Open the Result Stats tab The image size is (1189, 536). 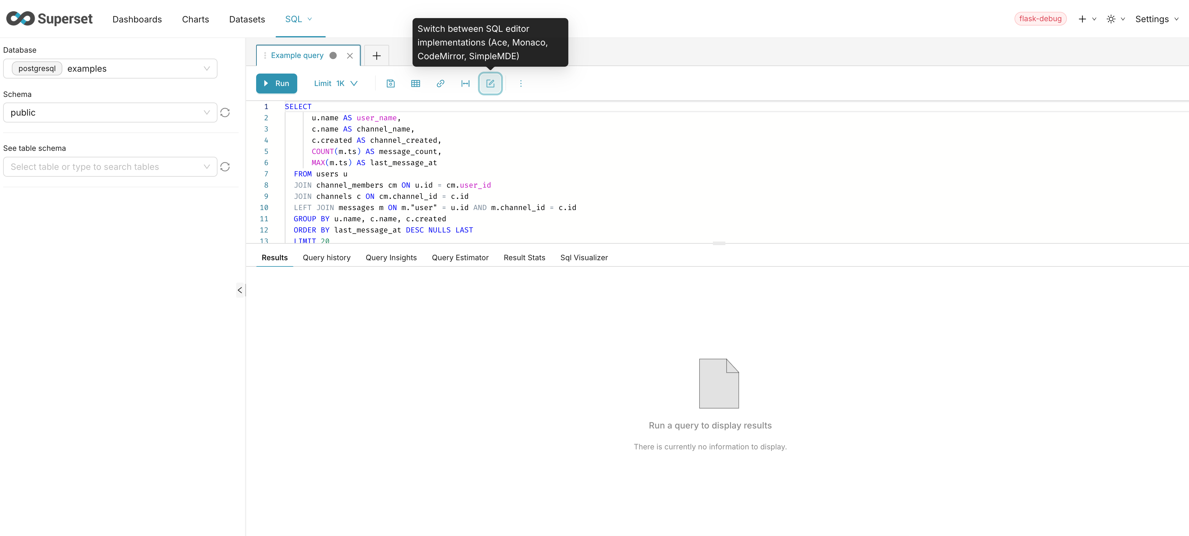524,258
